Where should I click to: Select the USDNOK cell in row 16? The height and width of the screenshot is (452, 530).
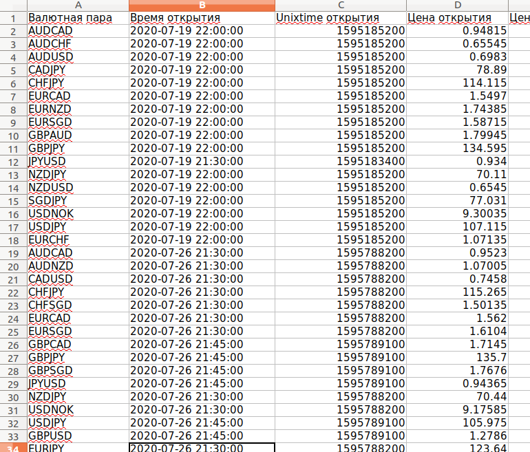tap(78, 214)
